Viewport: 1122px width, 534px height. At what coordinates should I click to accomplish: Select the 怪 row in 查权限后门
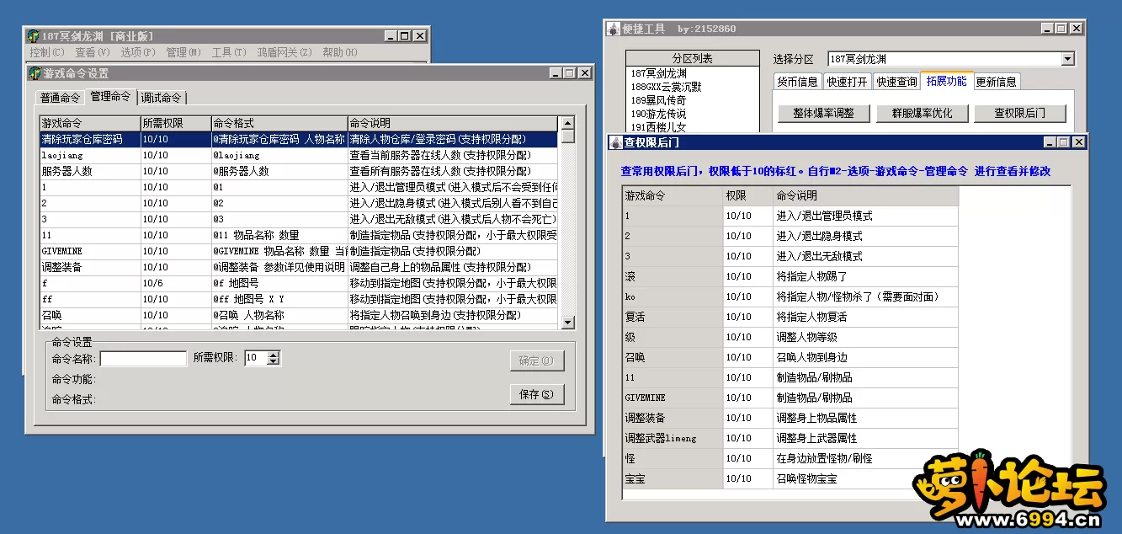pyautogui.click(x=790, y=458)
